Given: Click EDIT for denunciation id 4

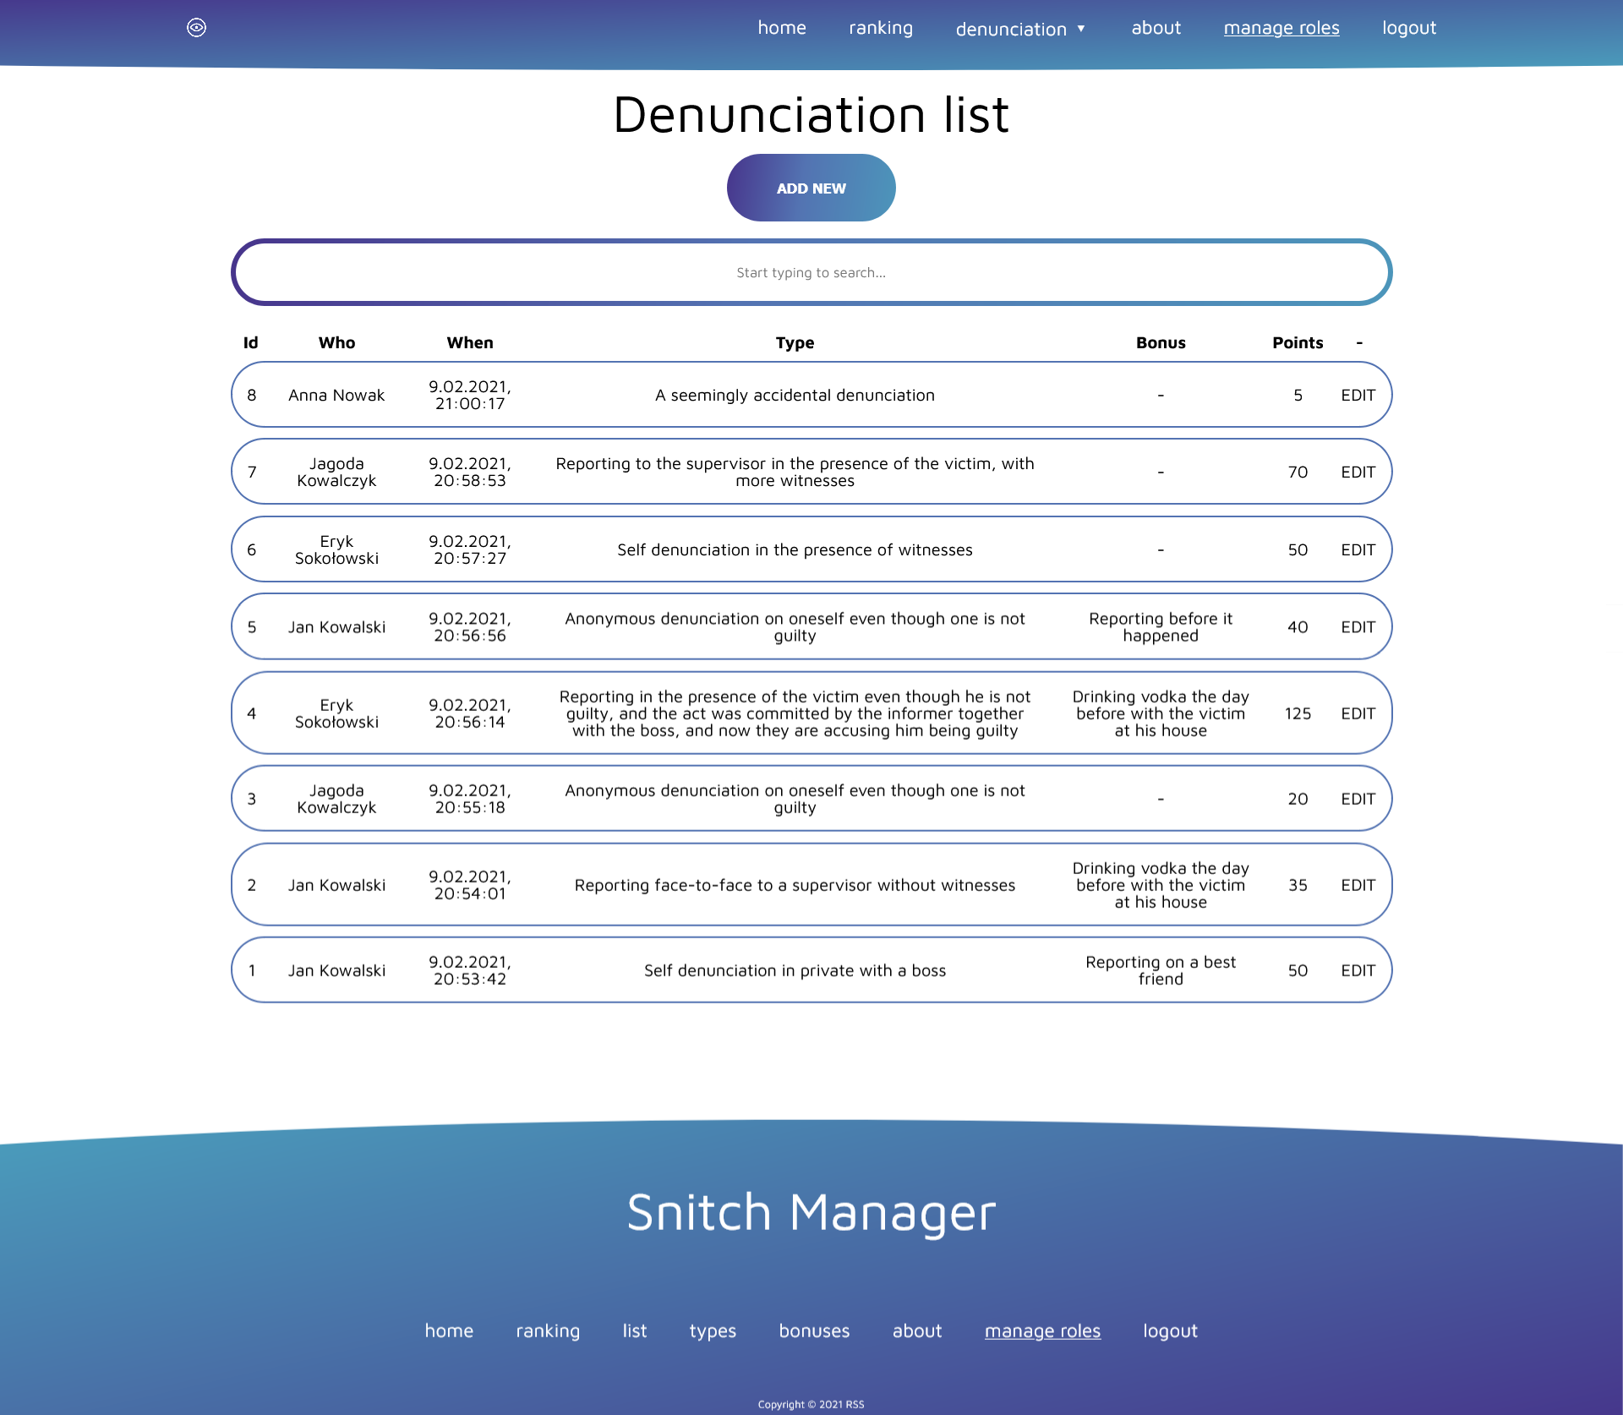Looking at the screenshot, I should pos(1357,713).
